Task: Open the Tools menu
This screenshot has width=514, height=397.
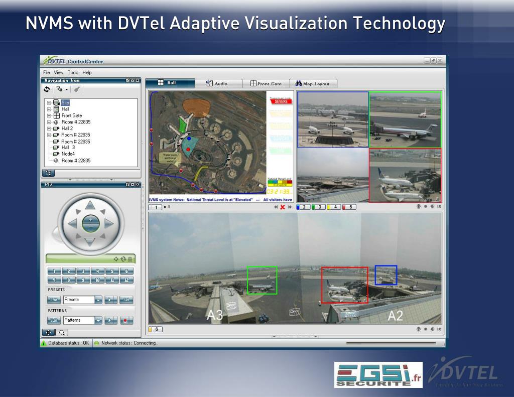Action: [73, 72]
